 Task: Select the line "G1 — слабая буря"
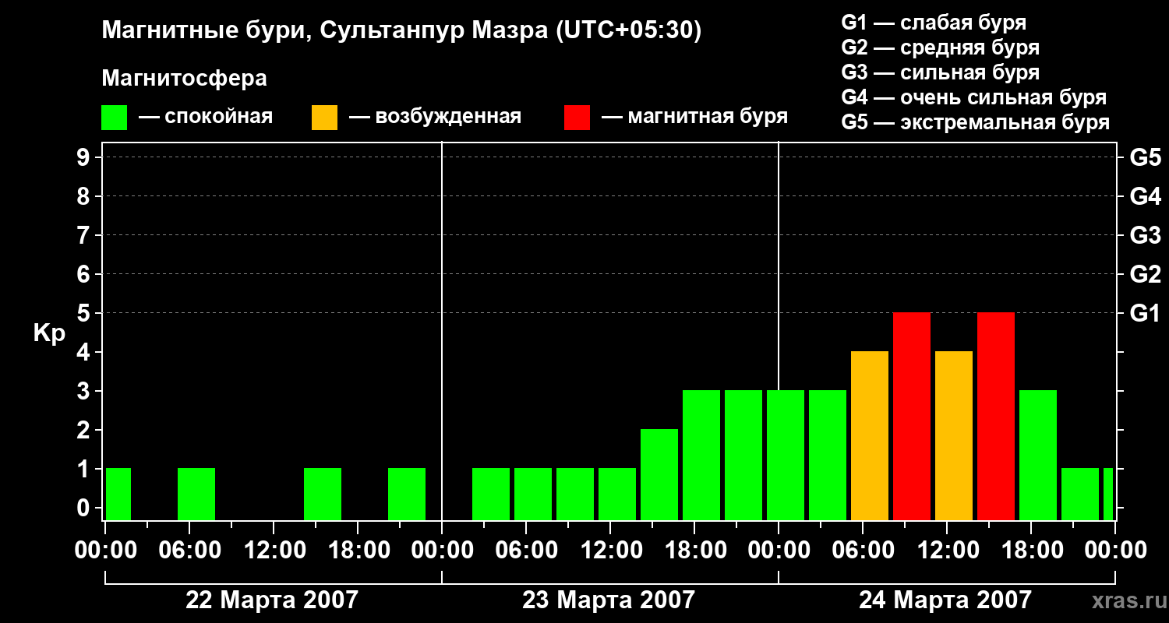click(934, 23)
